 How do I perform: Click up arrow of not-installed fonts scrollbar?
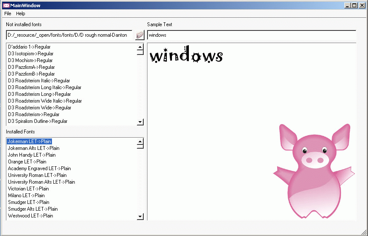point(140,47)
